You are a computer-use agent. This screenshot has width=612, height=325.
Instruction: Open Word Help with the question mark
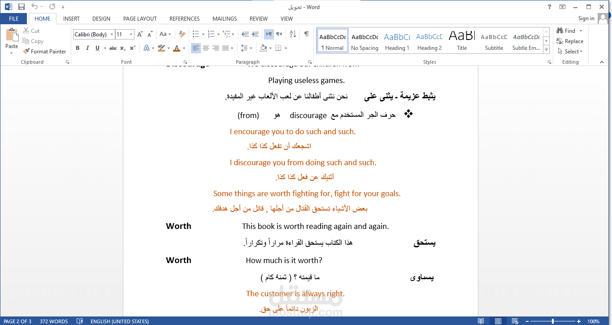[x=550, y=7]
